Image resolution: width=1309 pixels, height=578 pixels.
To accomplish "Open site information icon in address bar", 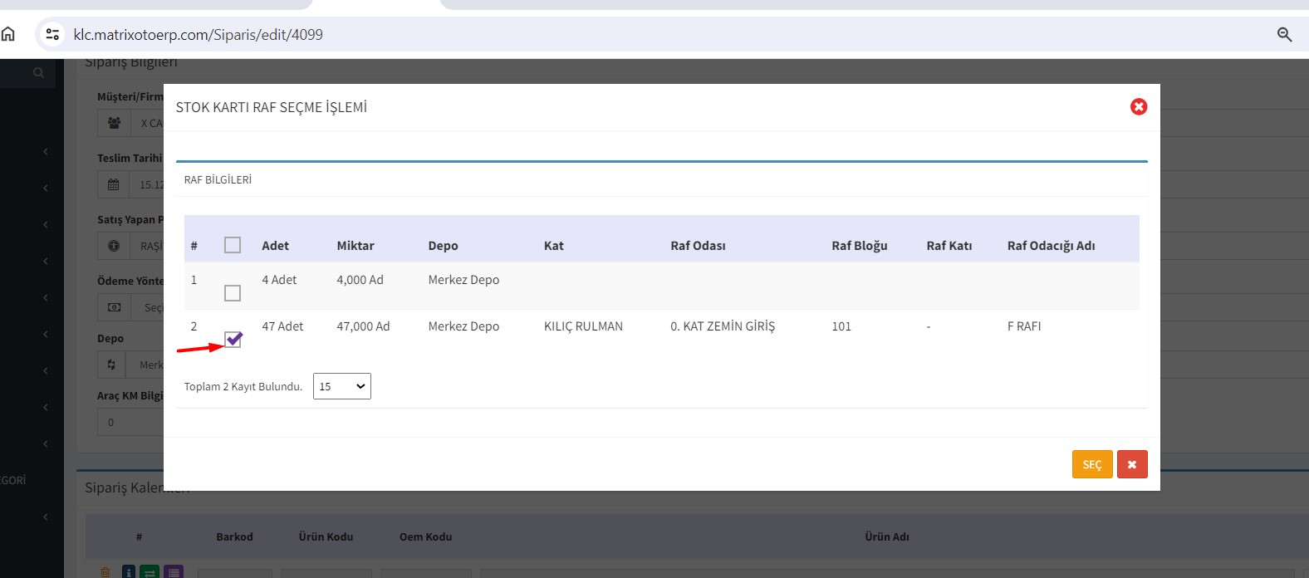I will coord(52,34).
